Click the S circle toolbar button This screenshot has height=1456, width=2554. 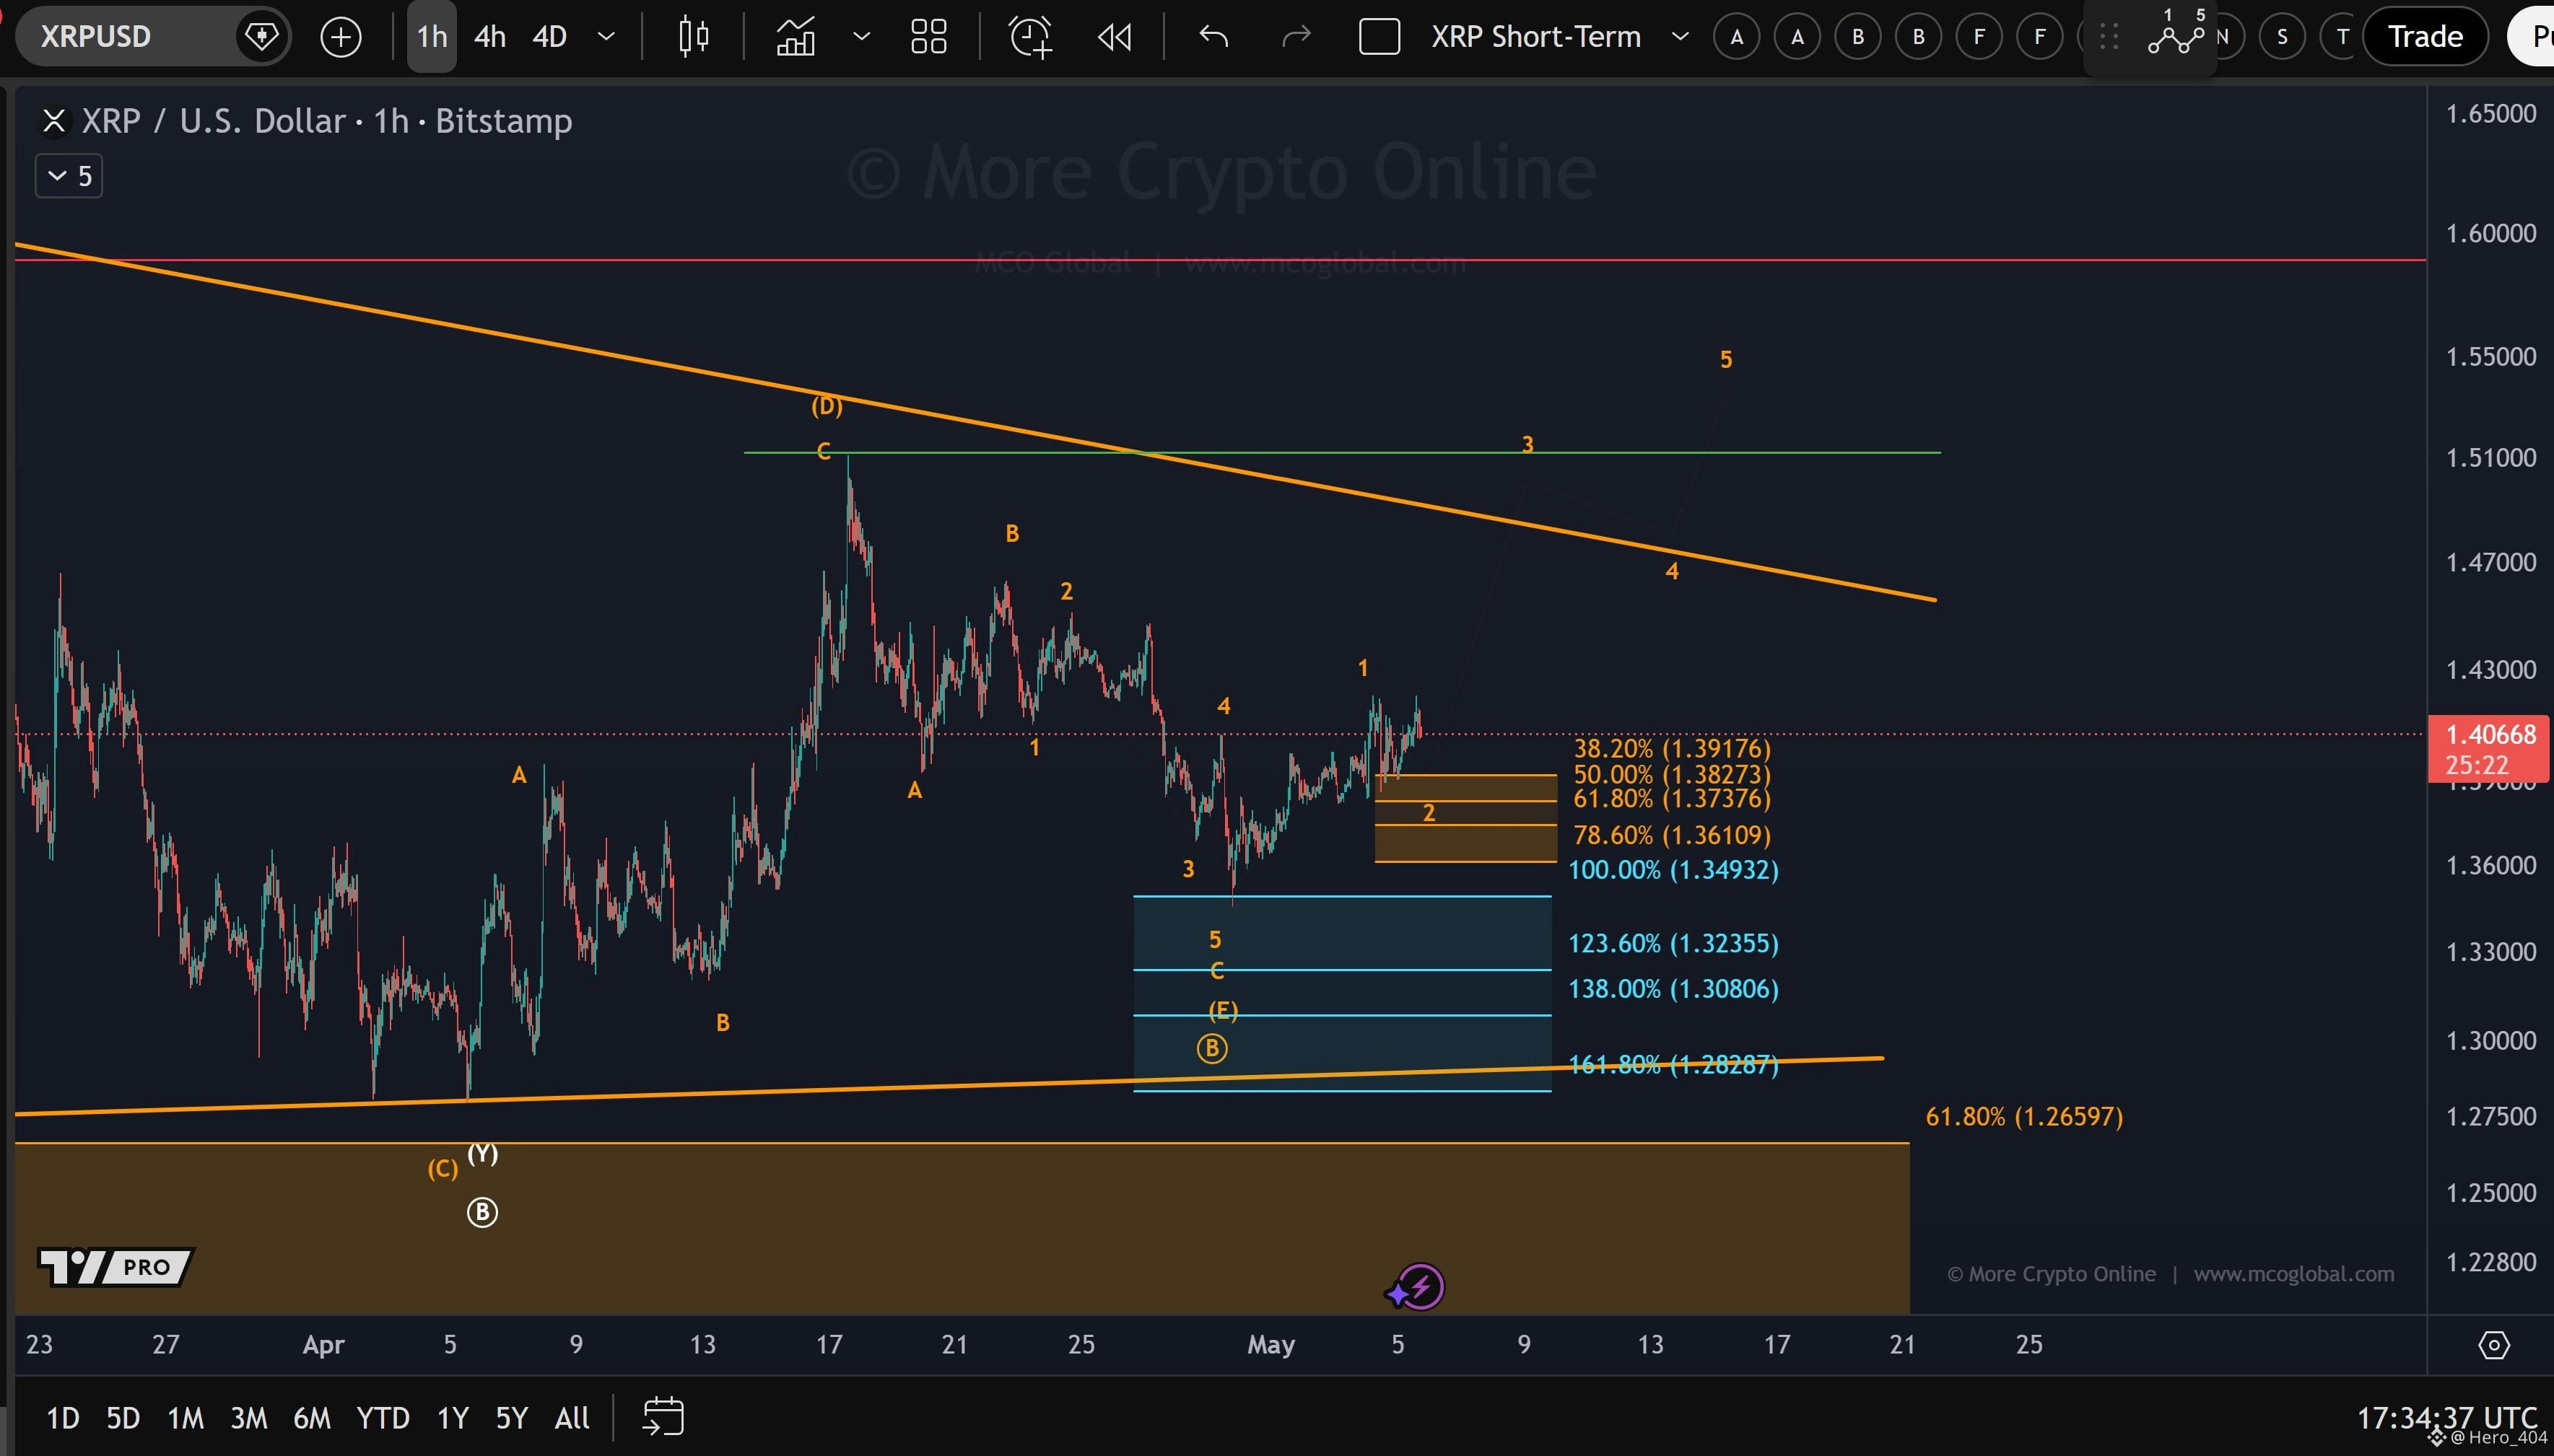(2282, 37)
